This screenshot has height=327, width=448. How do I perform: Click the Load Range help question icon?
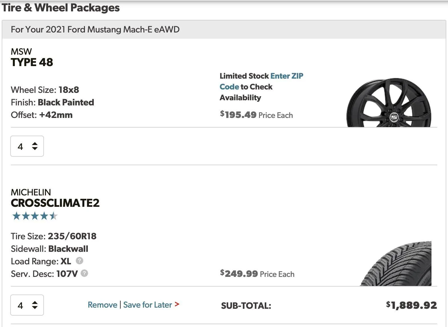pos(80,261)
